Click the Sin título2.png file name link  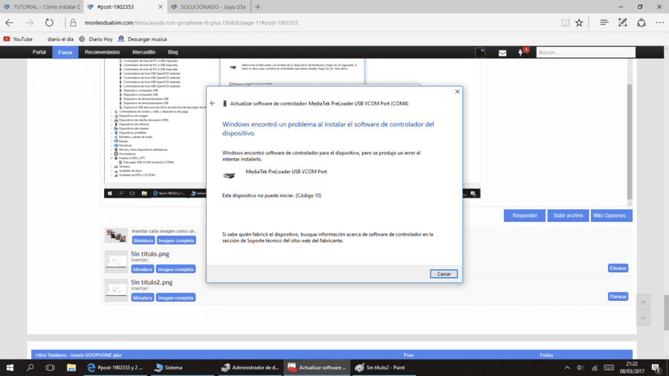152,282
